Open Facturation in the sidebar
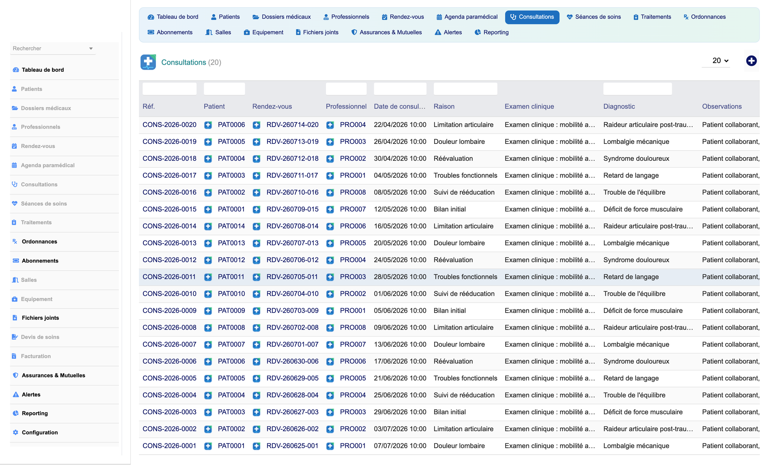 click(36, 356)
